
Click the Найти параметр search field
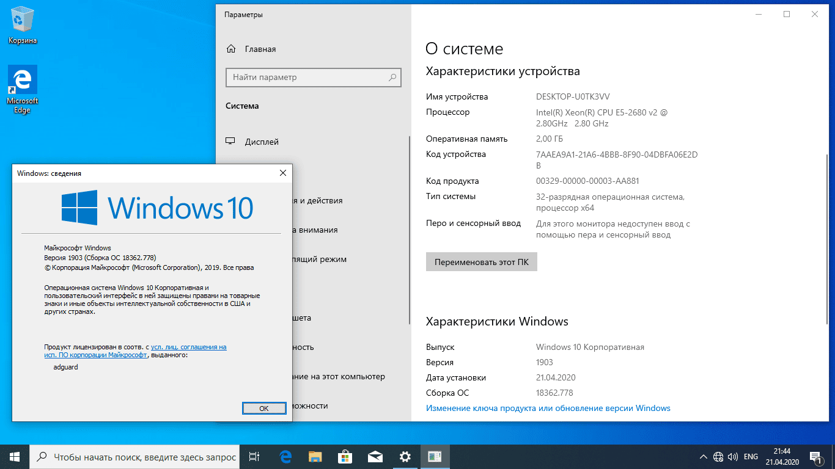tap(314, 78)
